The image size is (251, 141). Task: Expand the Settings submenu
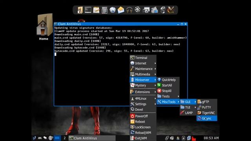tap(143, 104)
